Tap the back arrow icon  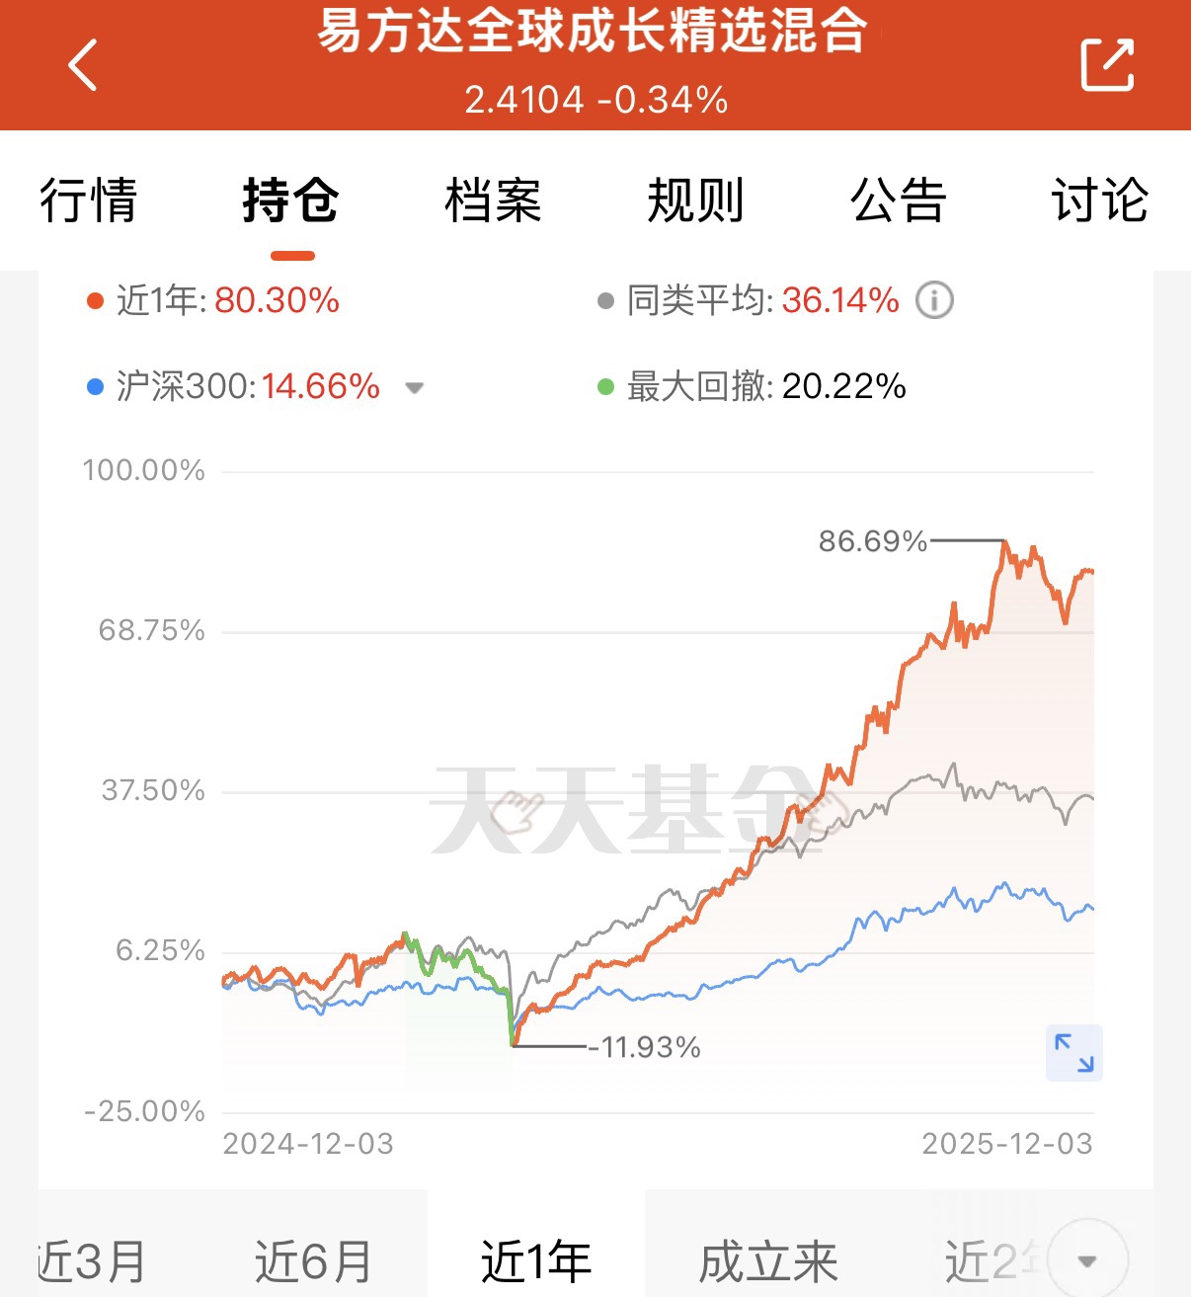(x=83, y=65)
